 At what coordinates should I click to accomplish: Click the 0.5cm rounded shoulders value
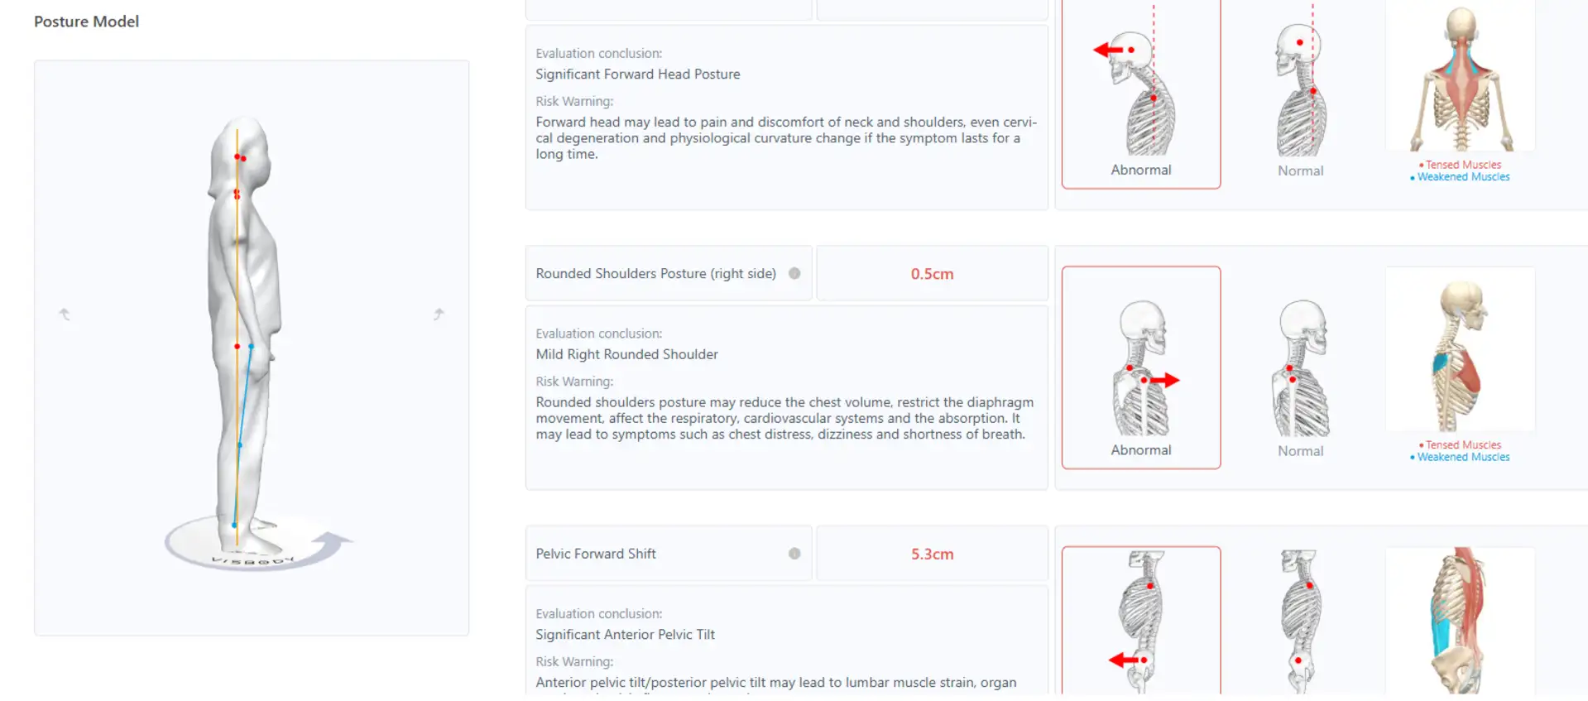[x=932, y=274]
